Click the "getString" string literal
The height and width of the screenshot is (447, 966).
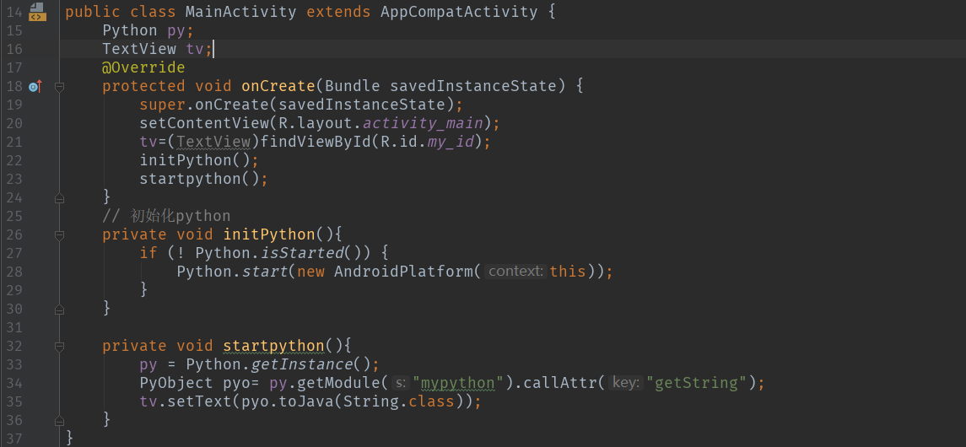pyautogui.click(x=697, y=383)
